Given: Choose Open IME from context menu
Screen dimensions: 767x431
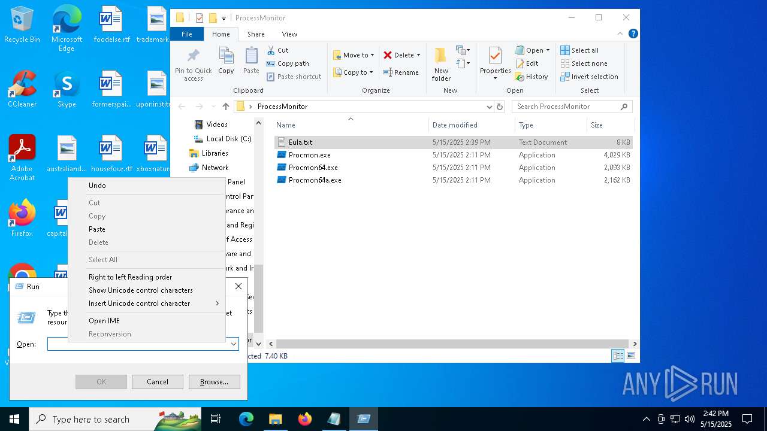Looking at the screenshot, I should pos(147,321).
